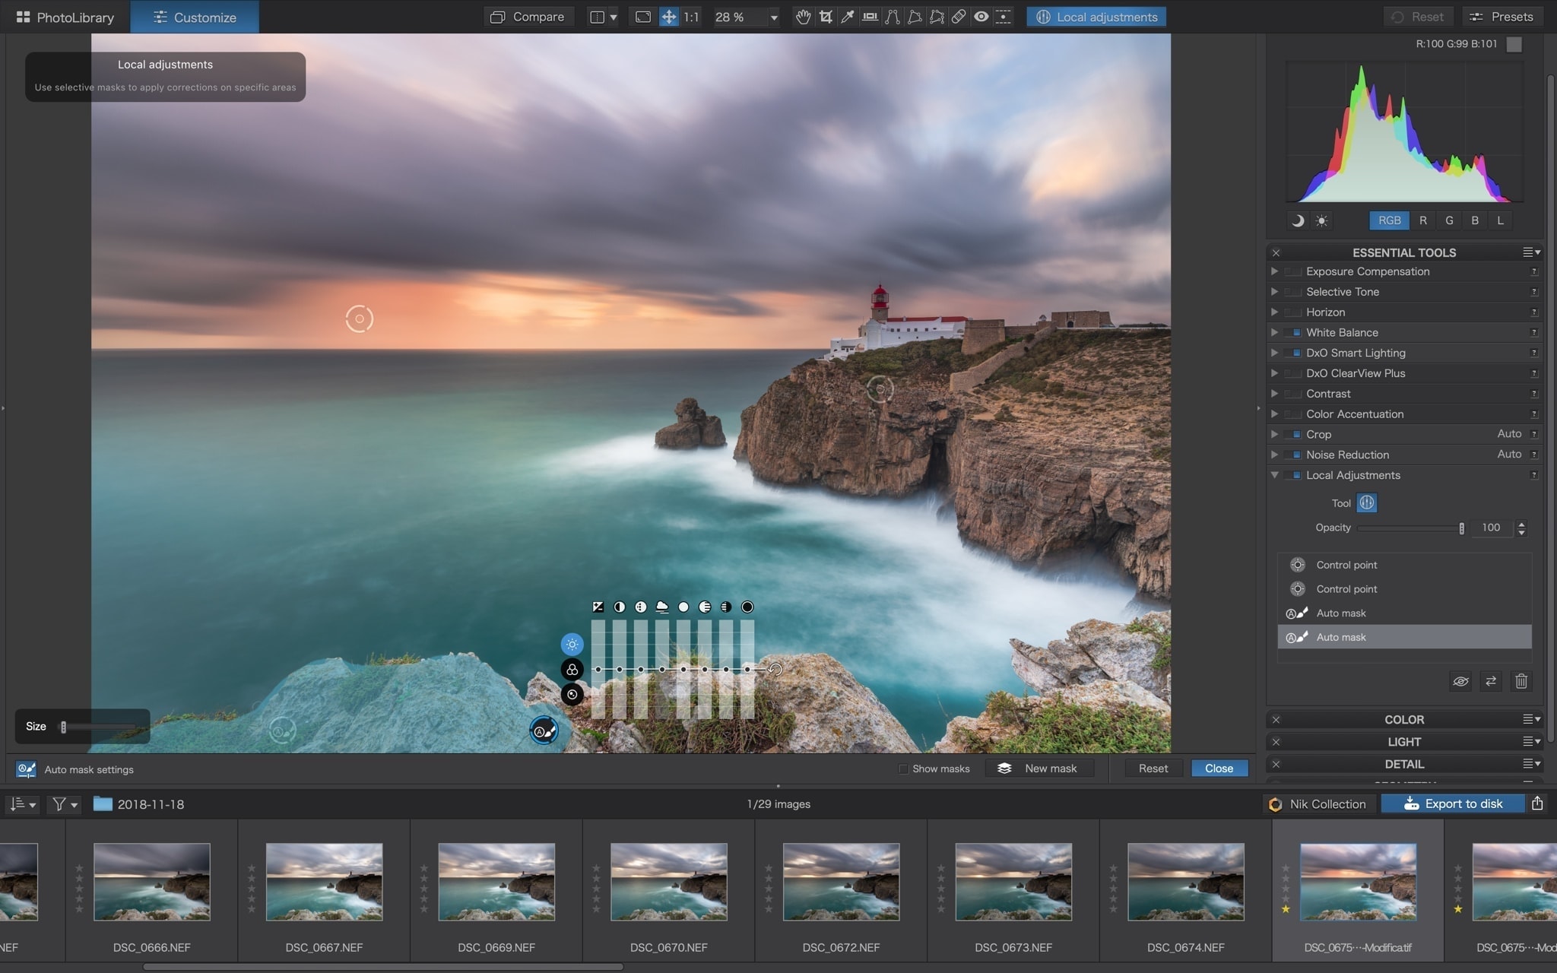Toggle mask visibility eye icon in panel
This screenshot has height=973, width=1557.
(x=1460, y=681)
